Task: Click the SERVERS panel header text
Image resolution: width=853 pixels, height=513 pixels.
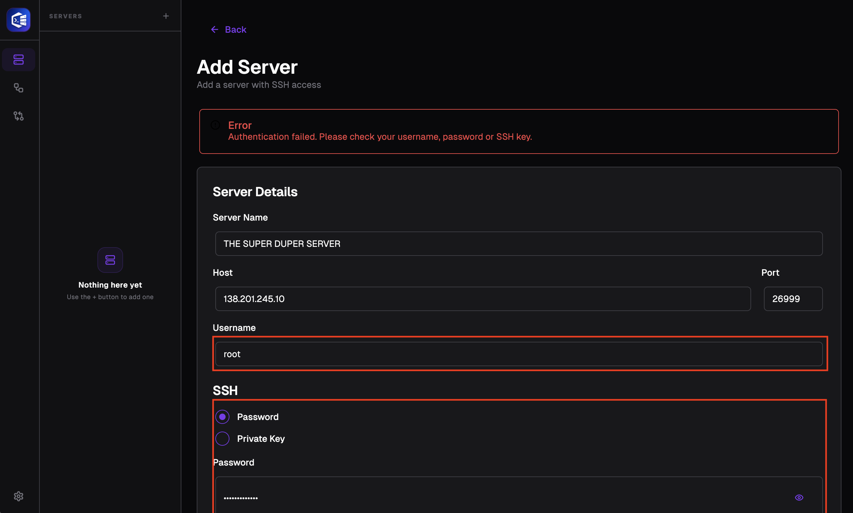Action: pyautogui.click(x=66, y=16)
